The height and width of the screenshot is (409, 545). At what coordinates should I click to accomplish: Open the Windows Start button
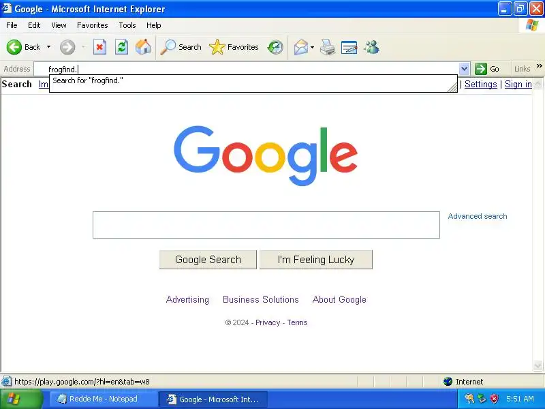click(x=22, y=399)
